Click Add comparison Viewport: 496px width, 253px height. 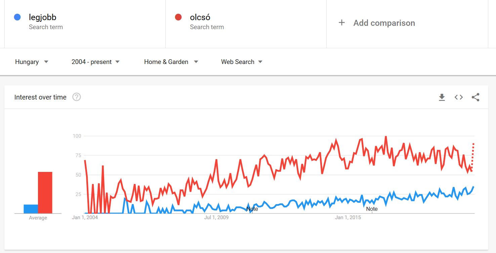click(x=384, y=23)
